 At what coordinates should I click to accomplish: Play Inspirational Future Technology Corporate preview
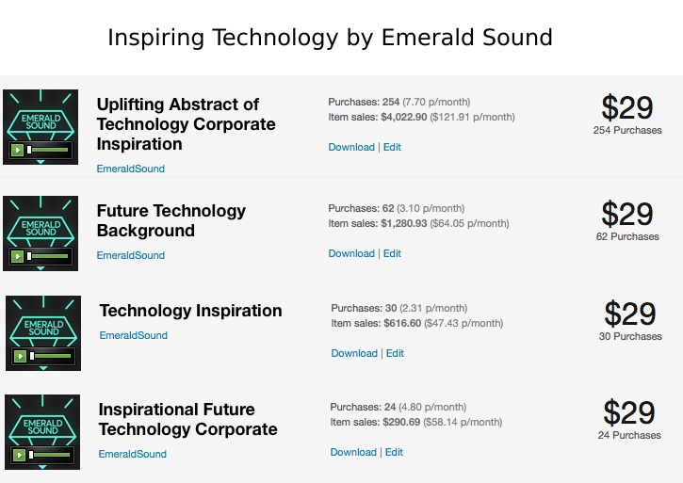coord(17,455)
